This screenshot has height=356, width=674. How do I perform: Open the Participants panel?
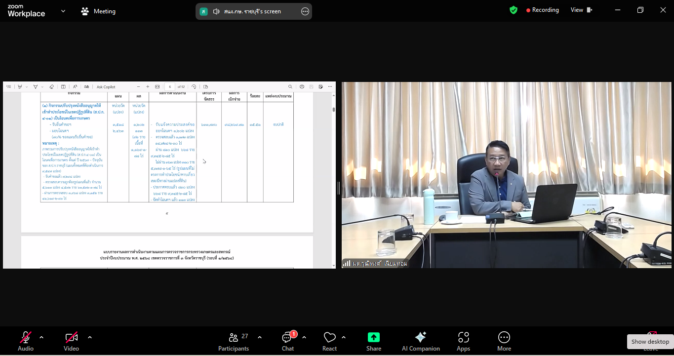[x=234, y=341]
